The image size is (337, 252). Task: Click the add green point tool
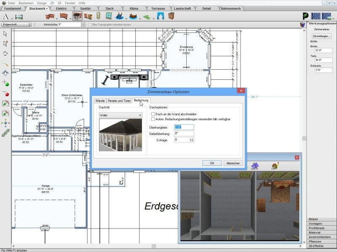[5, 83]
